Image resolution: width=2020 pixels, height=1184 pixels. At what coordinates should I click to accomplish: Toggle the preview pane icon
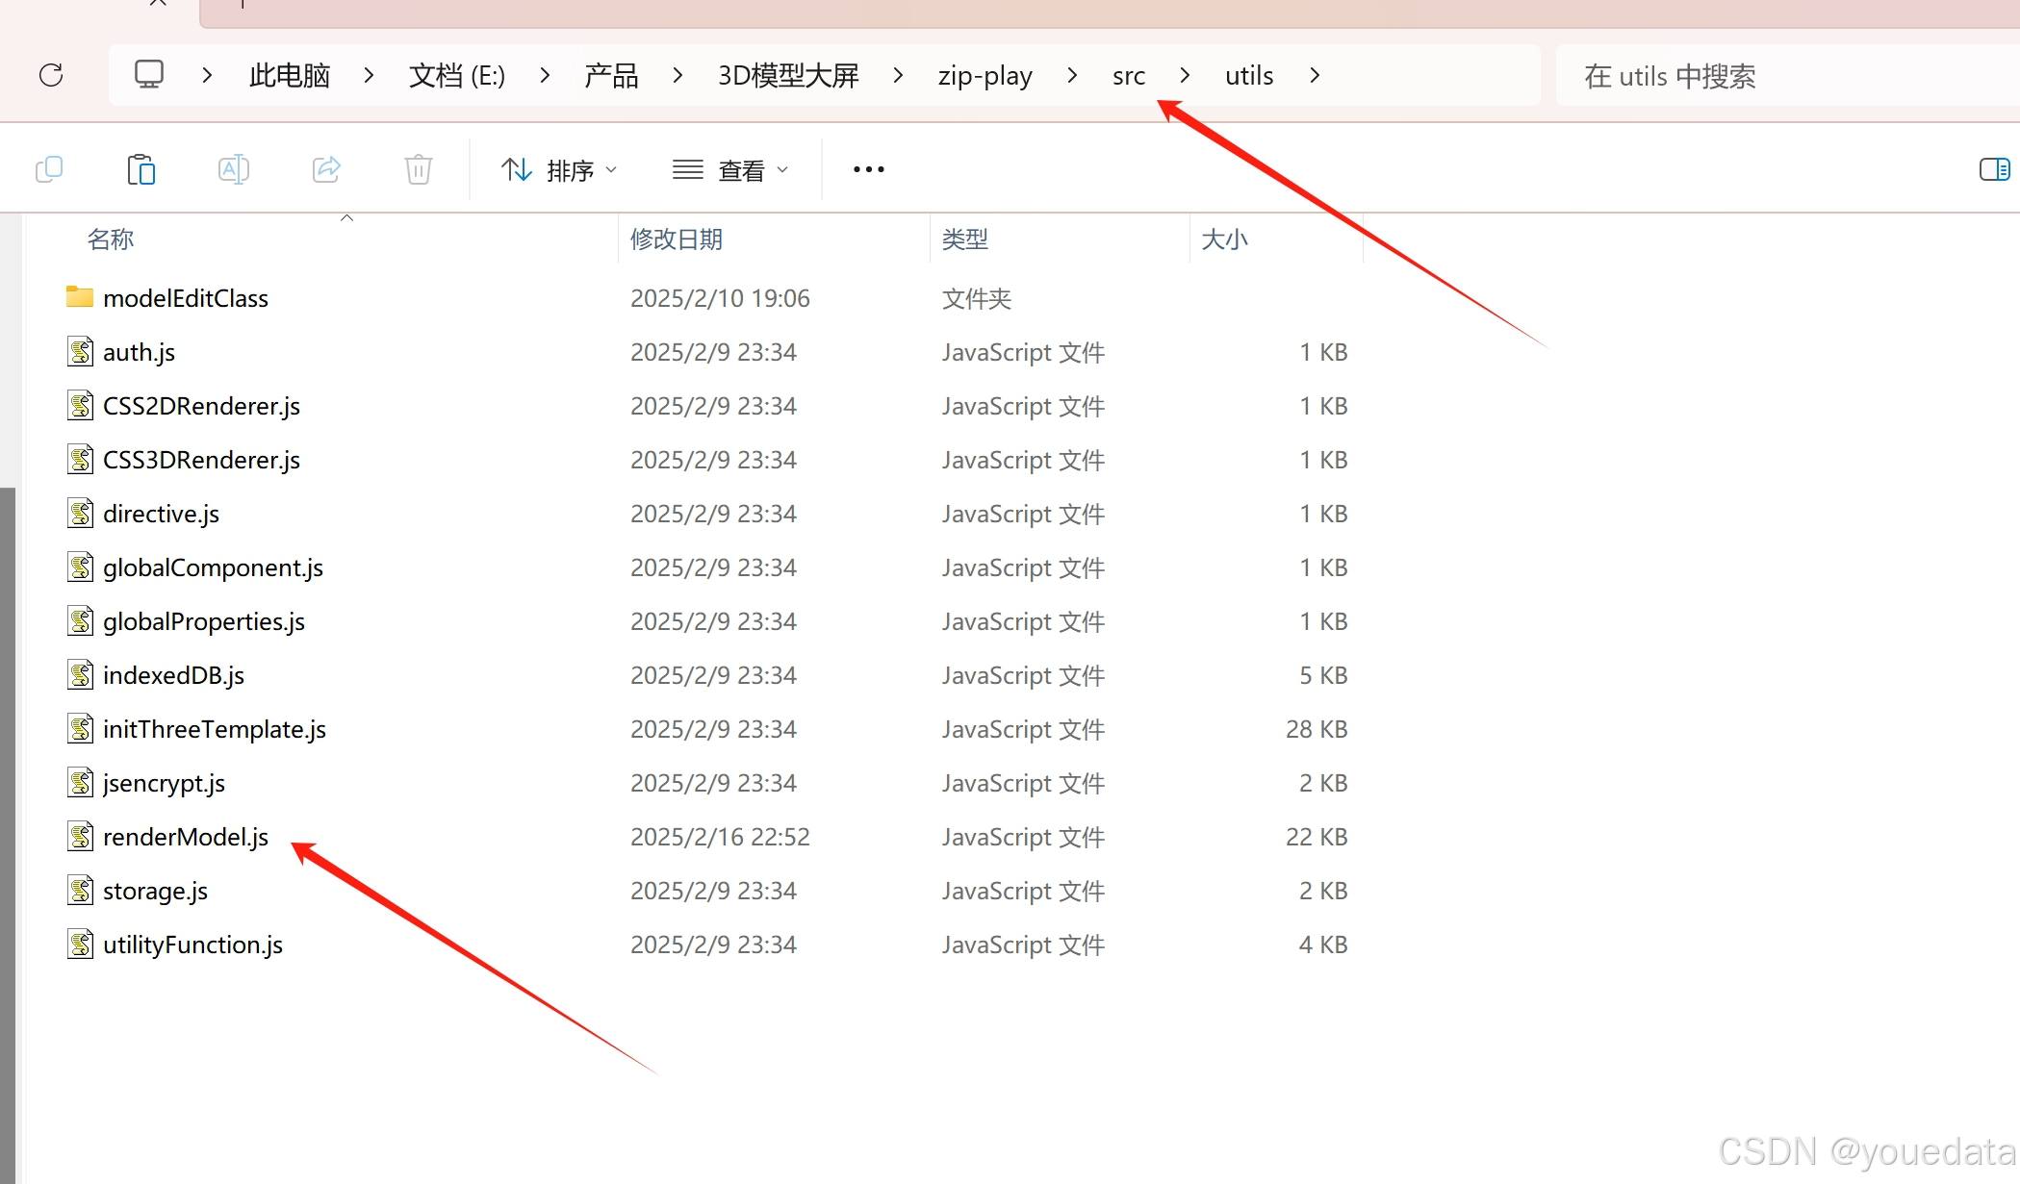(x=1994, y=169)
